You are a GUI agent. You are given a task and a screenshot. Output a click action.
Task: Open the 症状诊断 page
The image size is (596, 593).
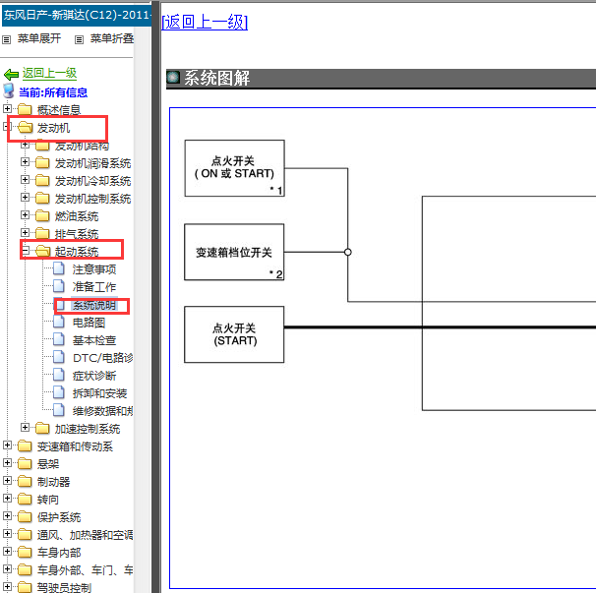(x=94, y=376)
